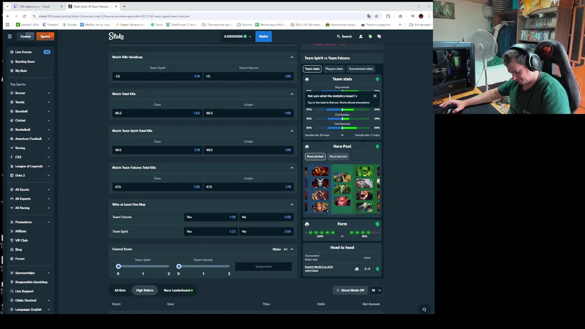Switch to High Rollers tab

pyautogui.click(x=144, y=290)
